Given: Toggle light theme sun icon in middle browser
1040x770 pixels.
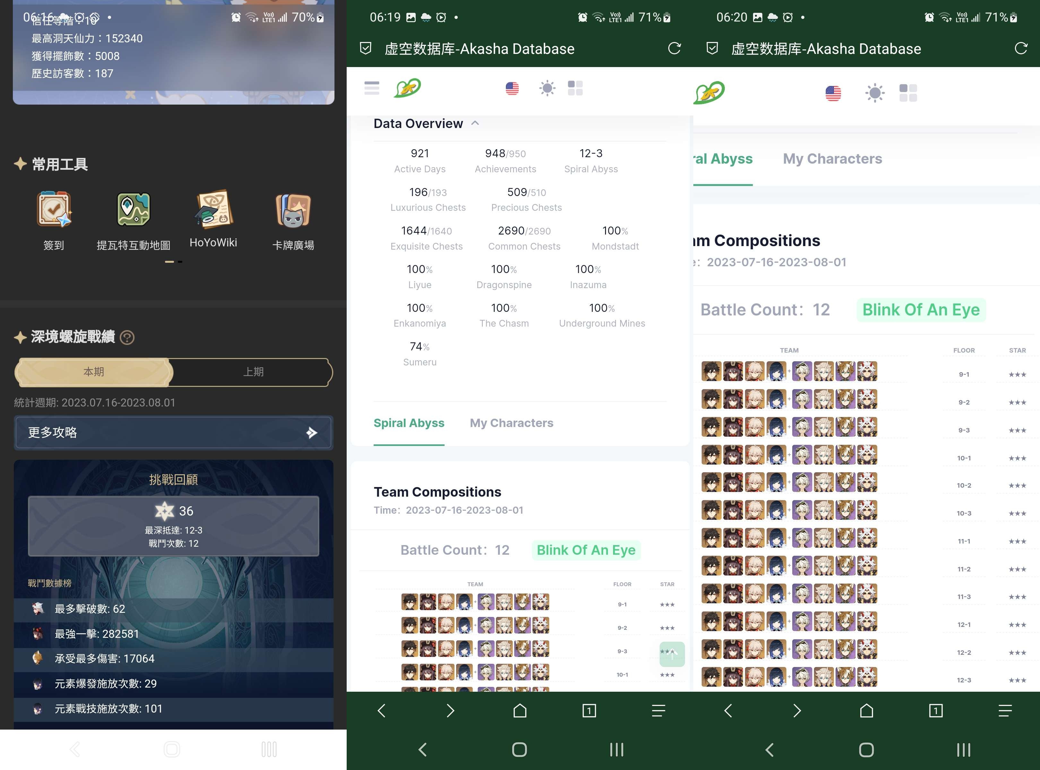Looking at the screenshot, I should (547, 88).
